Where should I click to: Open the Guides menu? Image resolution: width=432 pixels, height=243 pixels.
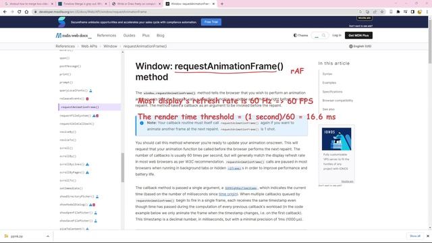click(129, 36)
